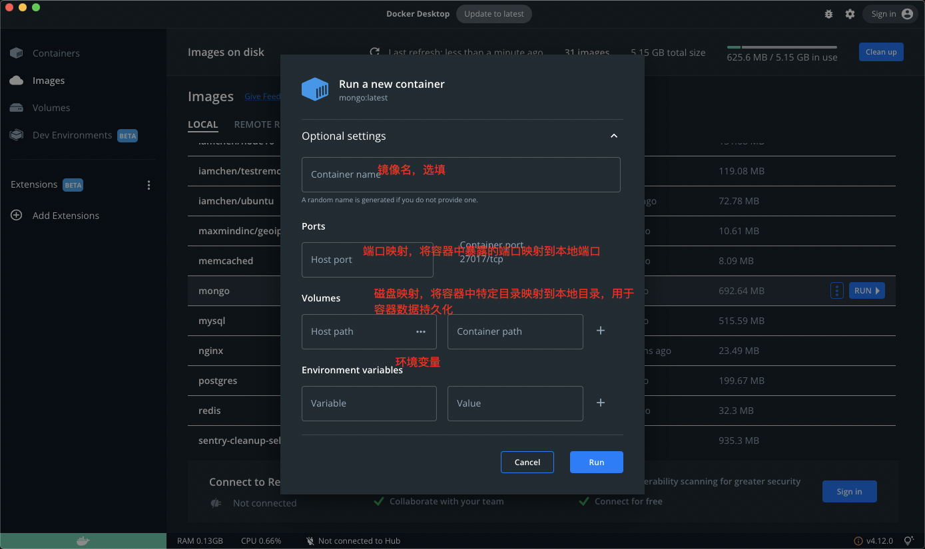Add another environment variable with plus icon
This screenshot has height=549, width=925.
pyautogui.click(x=601, y=403)
